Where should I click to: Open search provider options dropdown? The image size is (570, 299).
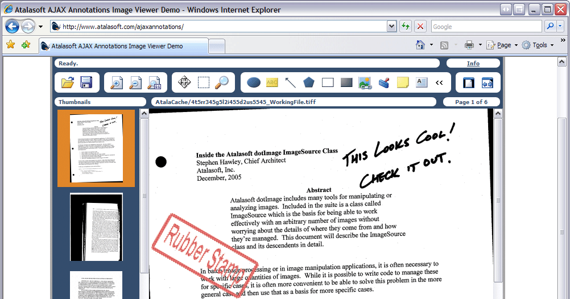pos(560,26)
